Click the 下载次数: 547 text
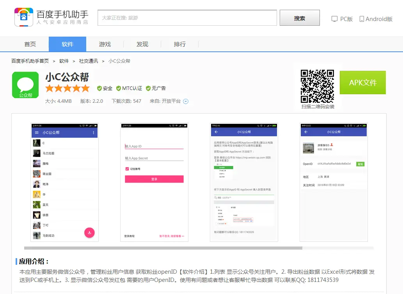Viewport: 403px width, 294px height. pyautogui.click(x=126, y=101)
